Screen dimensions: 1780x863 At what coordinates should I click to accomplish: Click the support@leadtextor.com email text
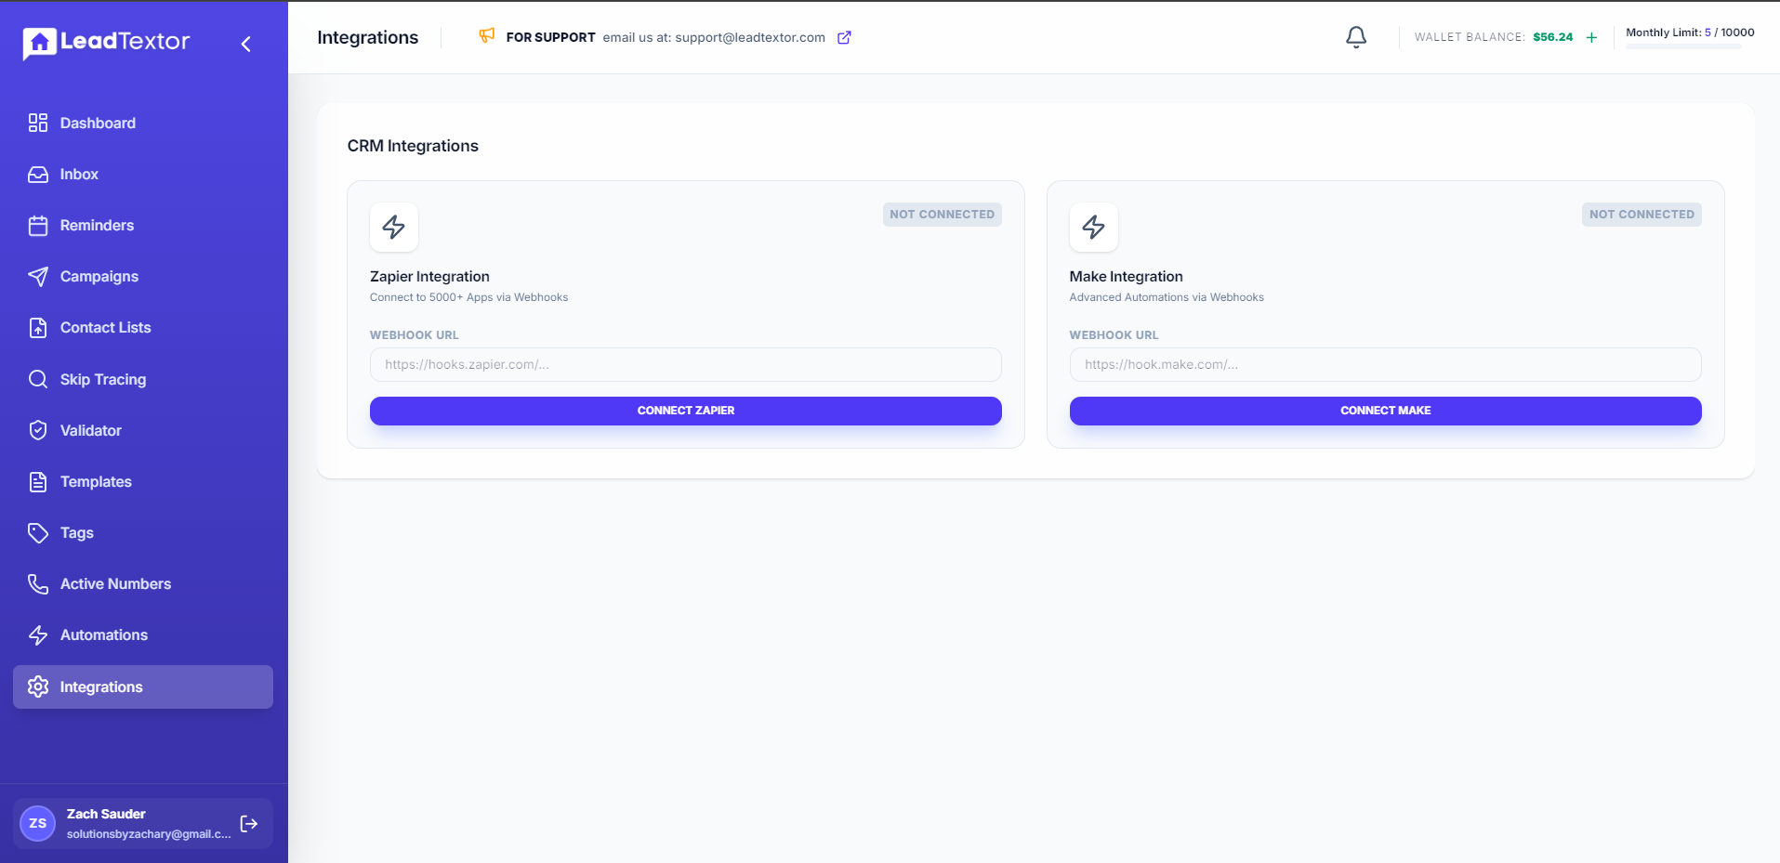[750, 37]
